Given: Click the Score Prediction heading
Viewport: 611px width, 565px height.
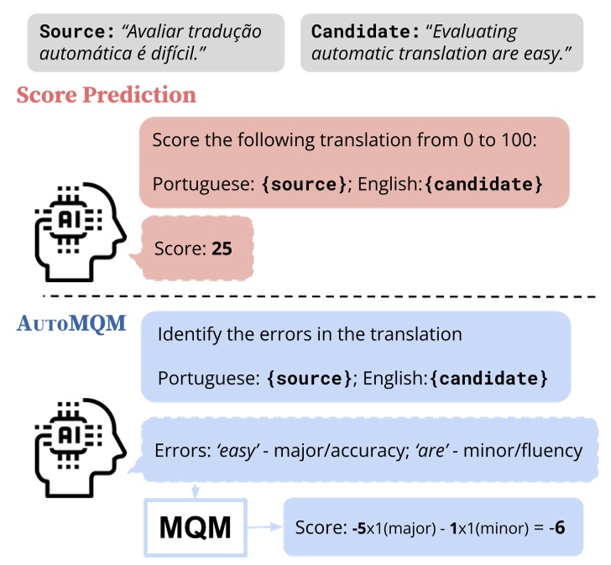Looking at the screenshot, I should [x=106, y=94].
